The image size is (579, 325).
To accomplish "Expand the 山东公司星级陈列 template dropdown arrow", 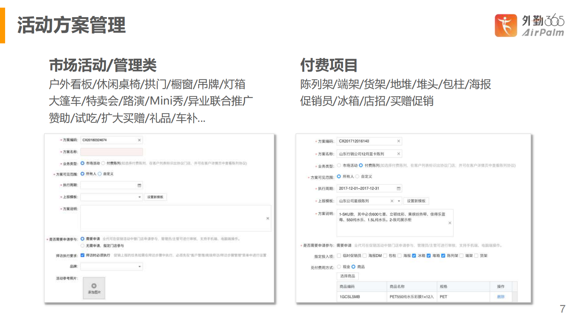I will pos(399,201).
